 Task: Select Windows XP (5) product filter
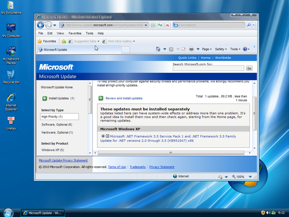click(x=53, y=150)
